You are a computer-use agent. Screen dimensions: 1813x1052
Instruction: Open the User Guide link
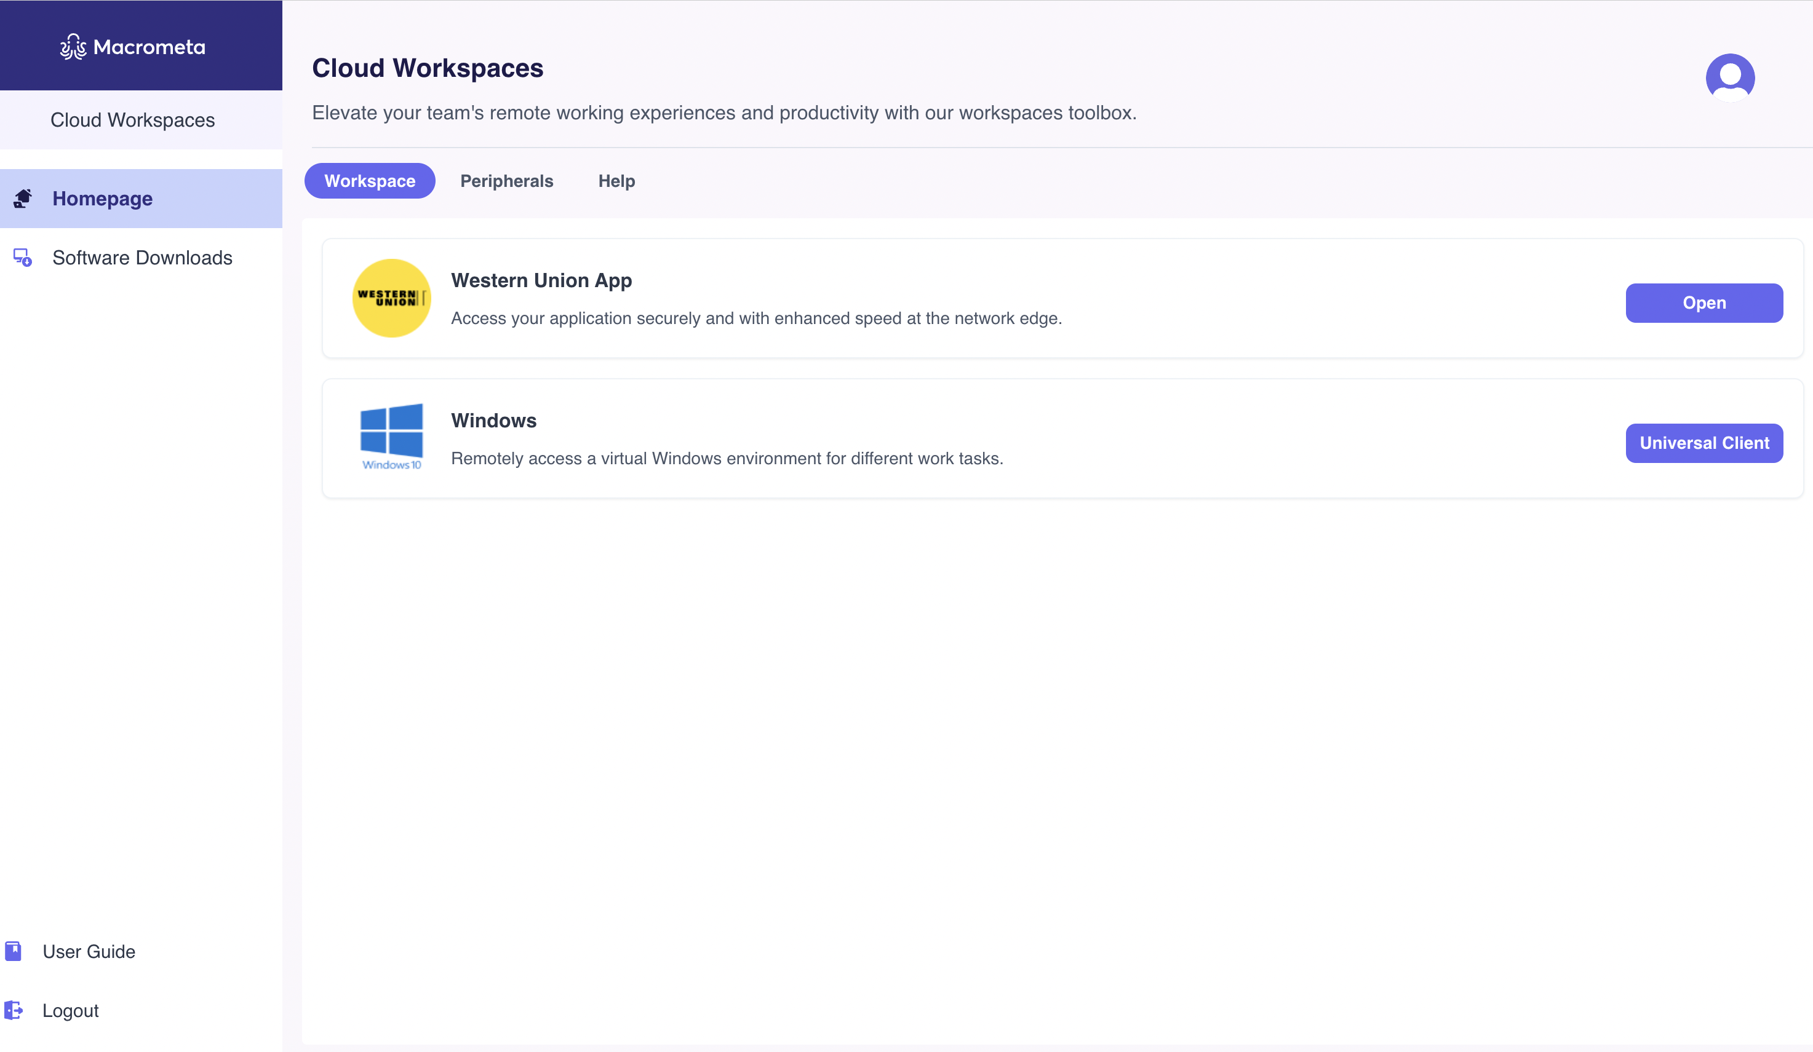coord(89,951)
